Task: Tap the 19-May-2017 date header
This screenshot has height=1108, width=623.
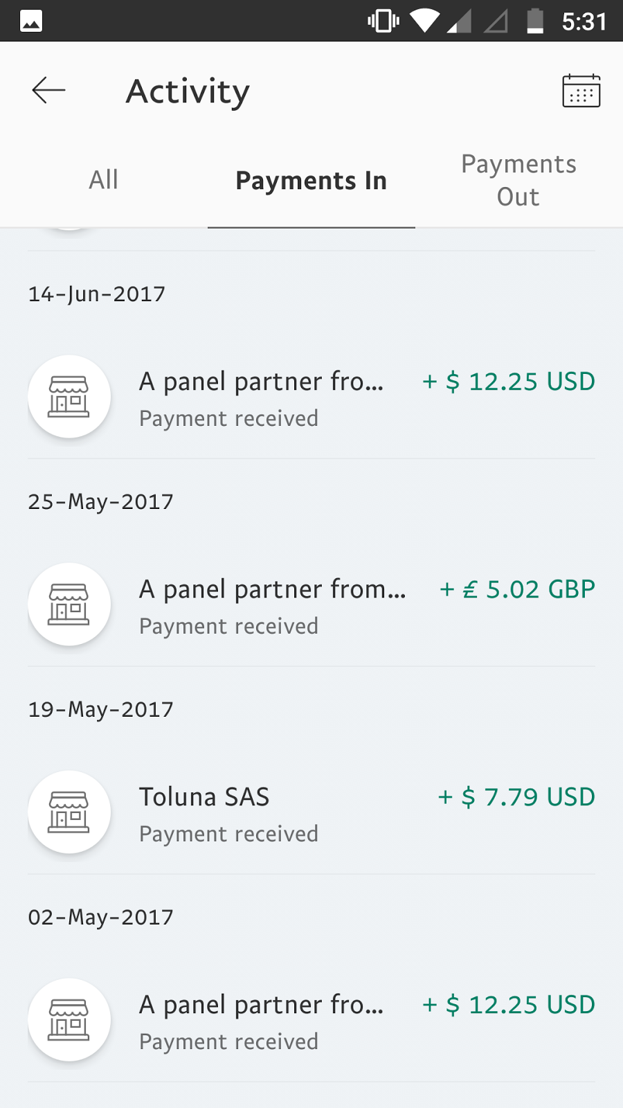Action: click(101, 709)
